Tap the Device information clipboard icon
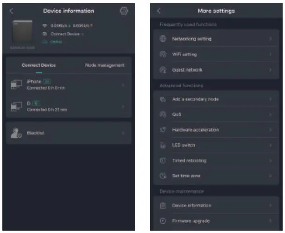The image size is (285, 233). click(163, 205)
